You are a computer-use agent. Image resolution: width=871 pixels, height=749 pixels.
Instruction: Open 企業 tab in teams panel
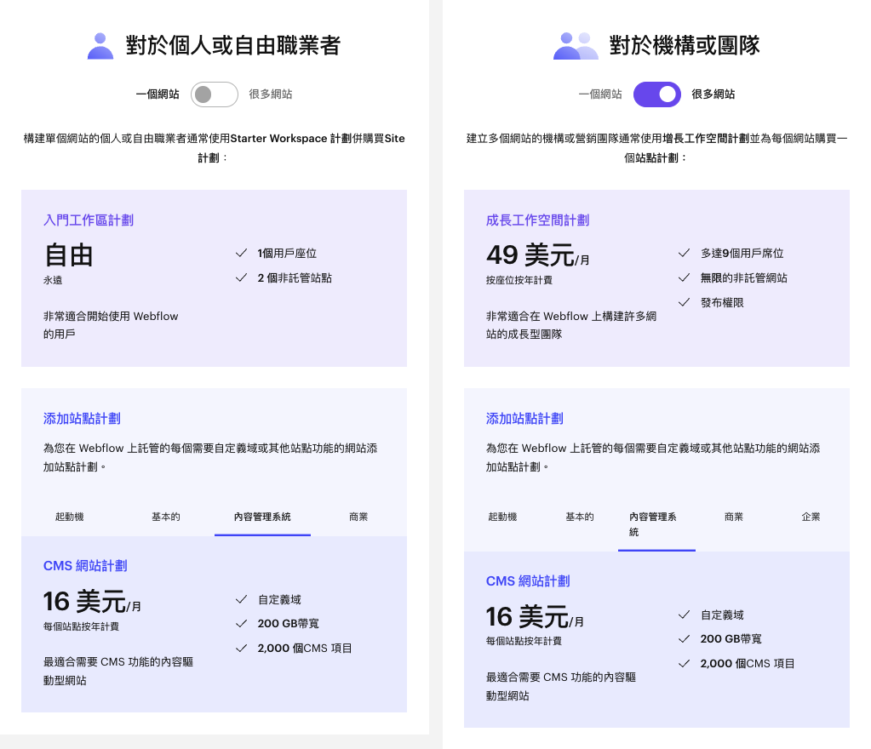pos(811,517)
